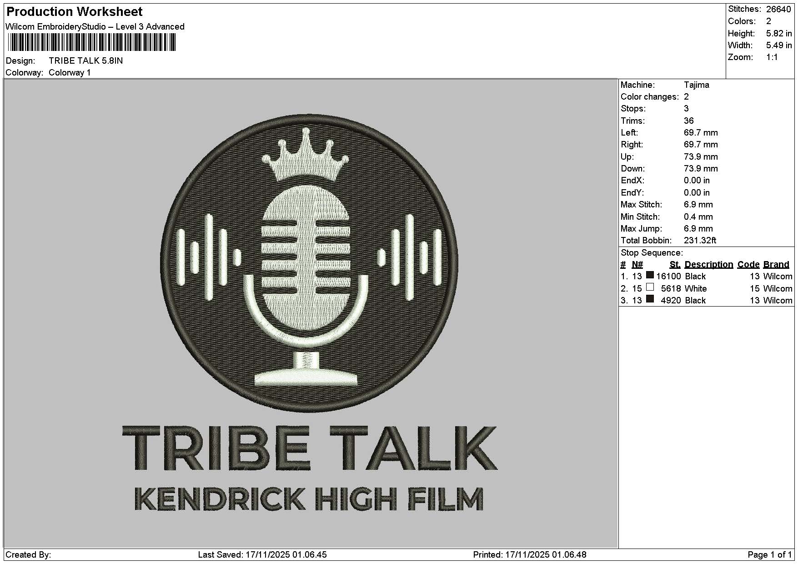Click the "St." column header
The image size is (798, 564).
pyautogui.click(x=675, y=264)
